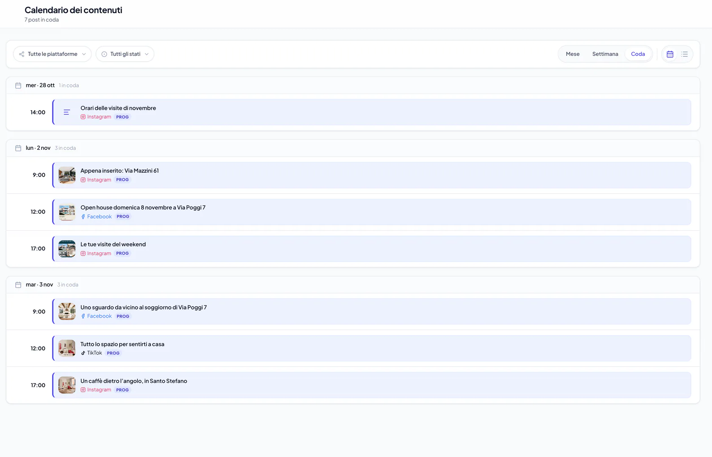This screenshot has height=457, width=712.
Task: Open post Open house domenica 8 novembre
Action: (372, 212)
